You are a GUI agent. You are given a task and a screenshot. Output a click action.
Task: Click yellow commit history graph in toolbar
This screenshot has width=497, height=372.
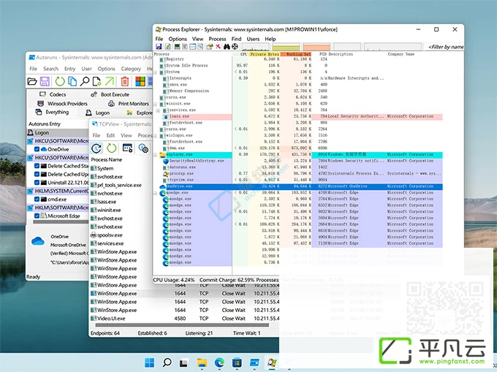point(286,47)
